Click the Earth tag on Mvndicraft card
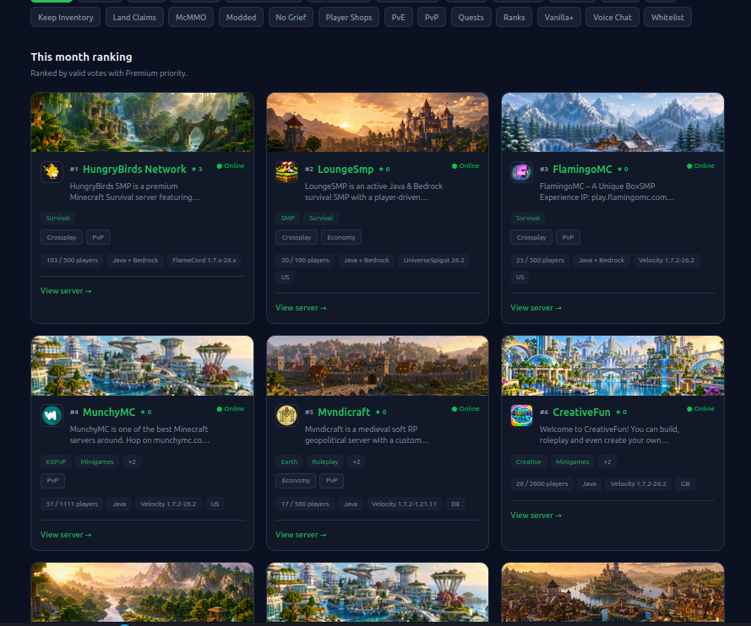The width and height of the screenshot is (751, 626). (289, 462)
